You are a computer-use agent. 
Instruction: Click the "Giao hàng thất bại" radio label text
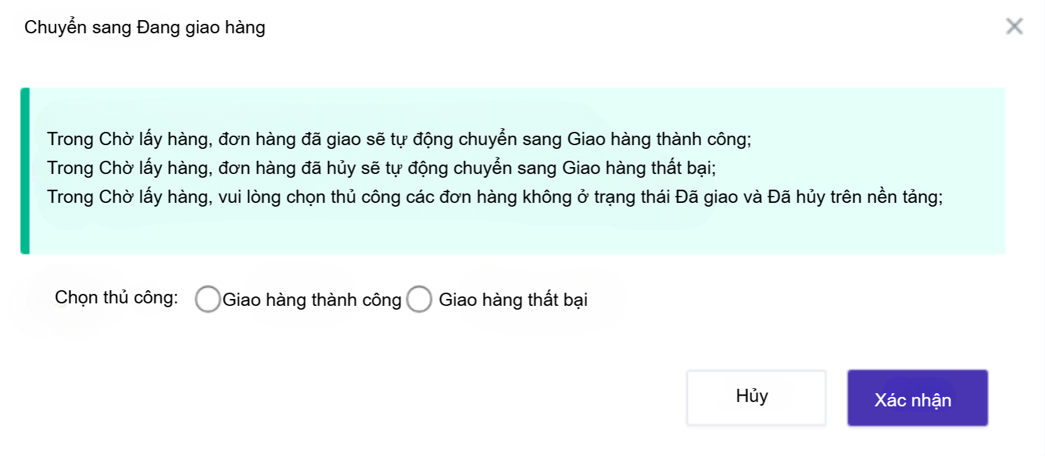click(x=513, y=300)
